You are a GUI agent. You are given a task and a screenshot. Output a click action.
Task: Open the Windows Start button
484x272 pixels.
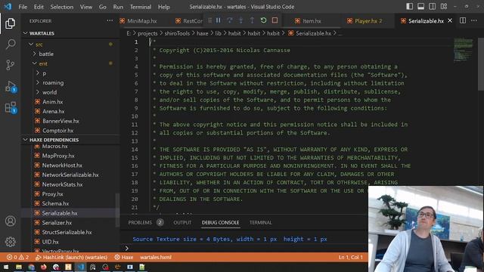coord(6,267)
